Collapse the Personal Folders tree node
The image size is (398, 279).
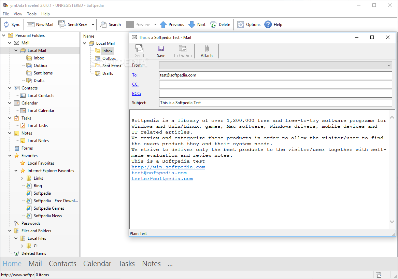pyautogui.click(x=4, y=35)
